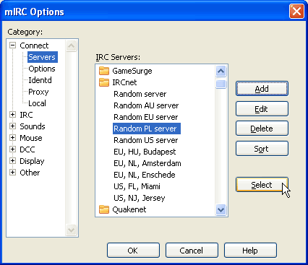
Task: Select the DCC tree label
Action: [27, 149]
